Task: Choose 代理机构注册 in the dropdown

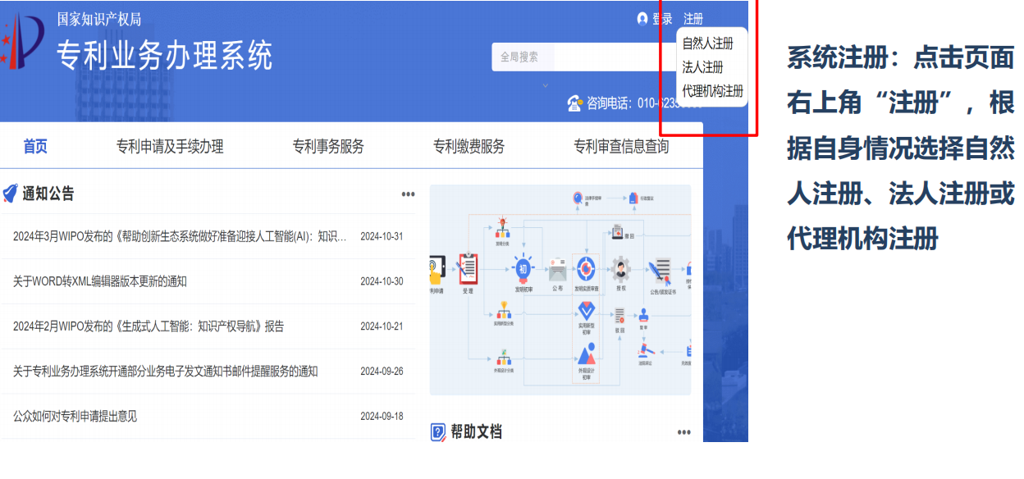Action: 712,91
